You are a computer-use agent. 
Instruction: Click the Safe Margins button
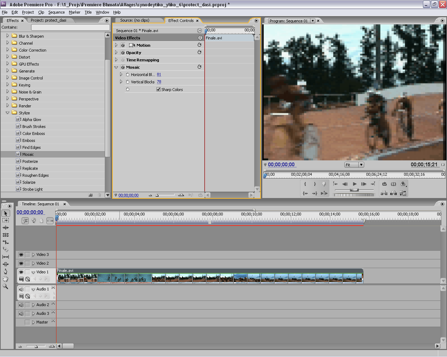394,184
